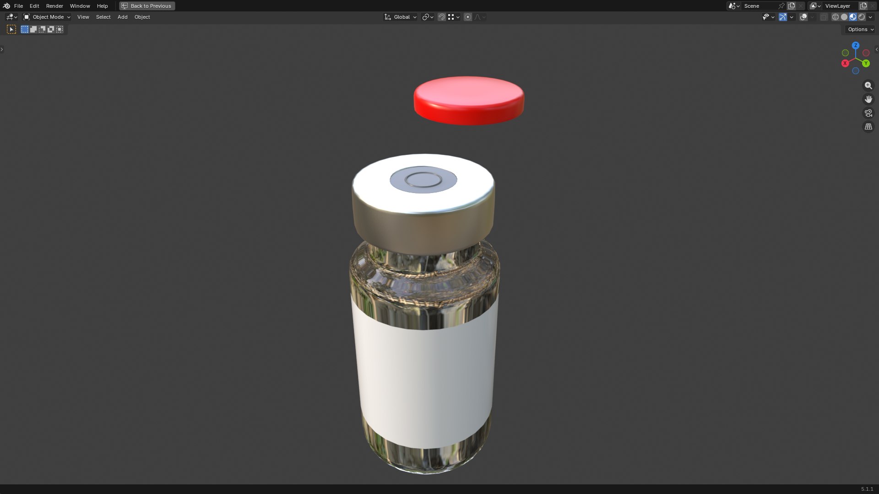This screenshot has width=879, height=494.
Task: Toggle the camera view icon
Action: pyautogui.click(x=868, y=113)
